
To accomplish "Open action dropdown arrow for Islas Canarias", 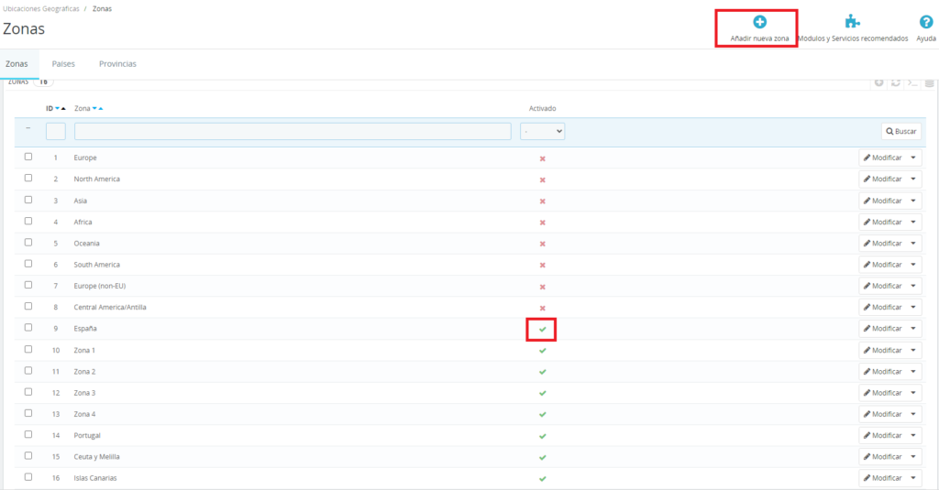I will pos(913,478).
